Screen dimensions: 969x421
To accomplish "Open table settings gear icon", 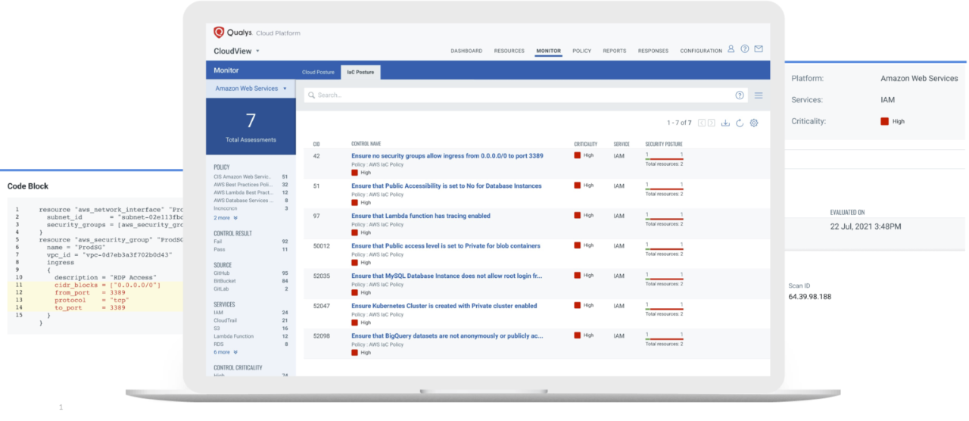I will point(754,123).
